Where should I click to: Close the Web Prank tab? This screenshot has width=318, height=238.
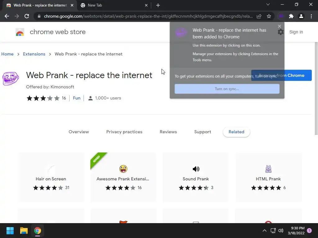click(x=72, y=6)
